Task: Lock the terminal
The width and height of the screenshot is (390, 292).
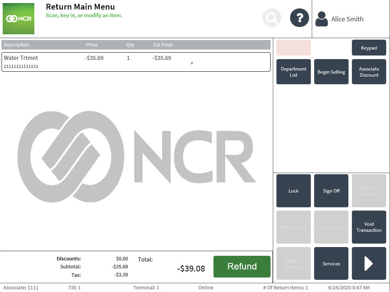Action: pos(293,191)
